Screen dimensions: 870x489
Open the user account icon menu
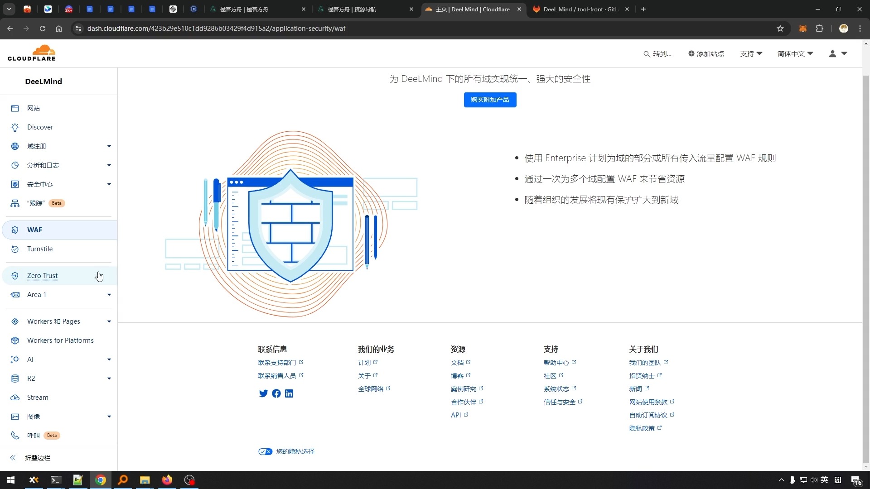click(837, 53)
